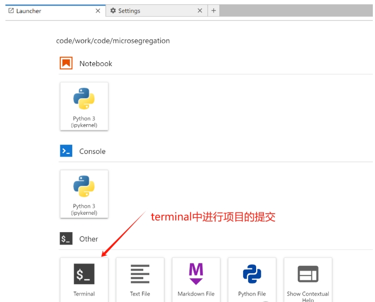Add a new launcher tab with plus
This screenshot has width=375, height=302.
(x=214, y=11)
